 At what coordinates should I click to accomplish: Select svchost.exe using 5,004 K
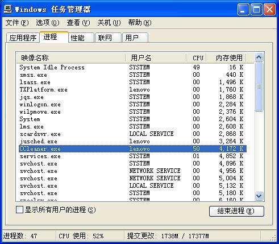coord(132,178)
